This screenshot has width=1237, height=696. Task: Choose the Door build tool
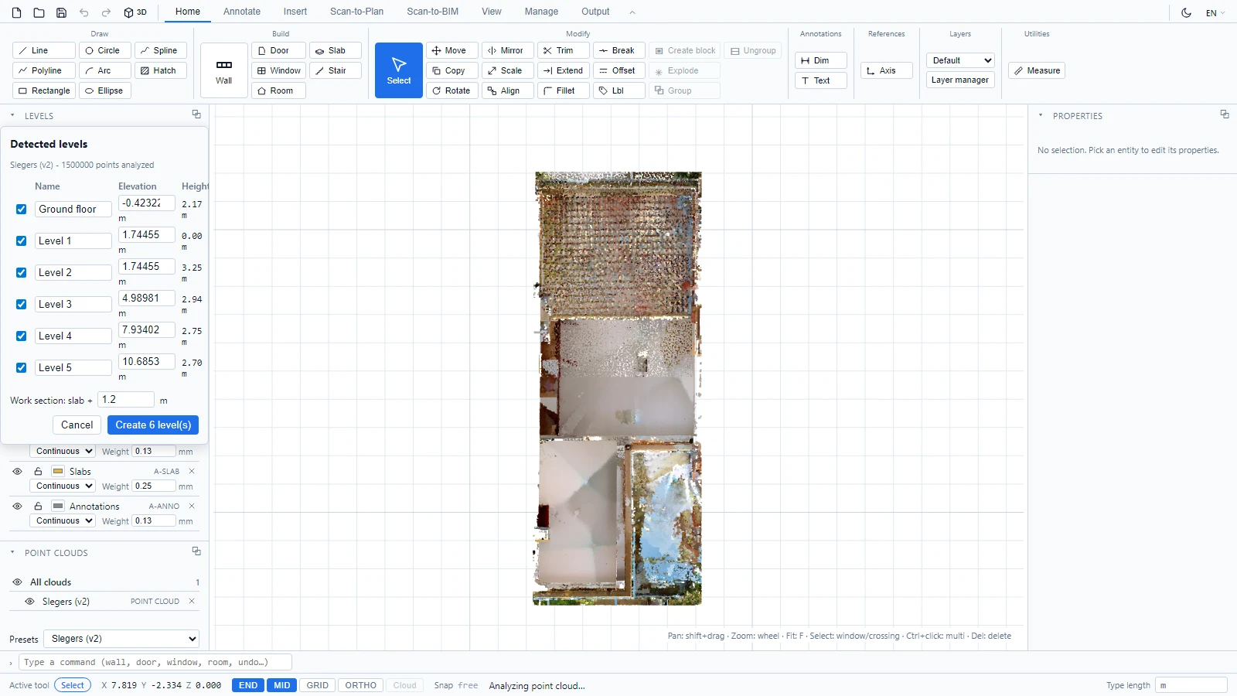click(x=278, y=50)
